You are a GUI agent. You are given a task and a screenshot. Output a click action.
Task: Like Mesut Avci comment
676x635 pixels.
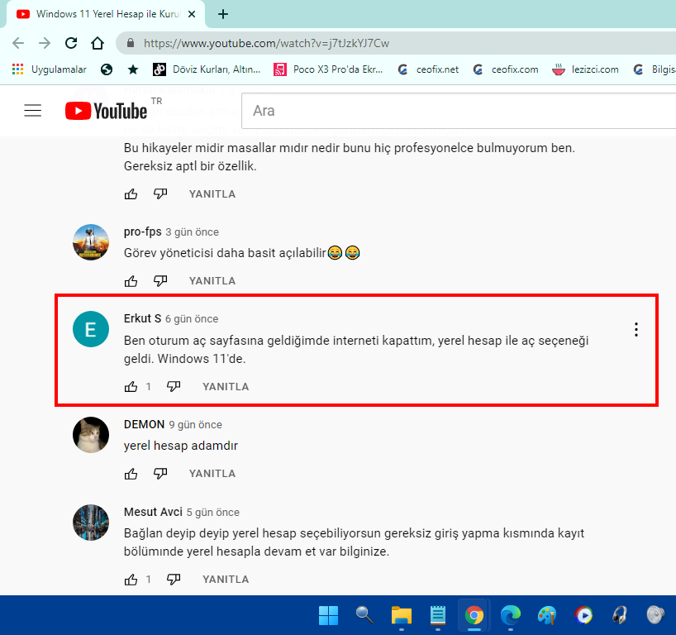(131, 580)
